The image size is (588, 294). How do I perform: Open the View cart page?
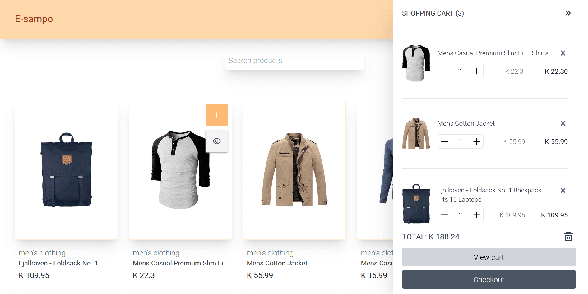489,257
